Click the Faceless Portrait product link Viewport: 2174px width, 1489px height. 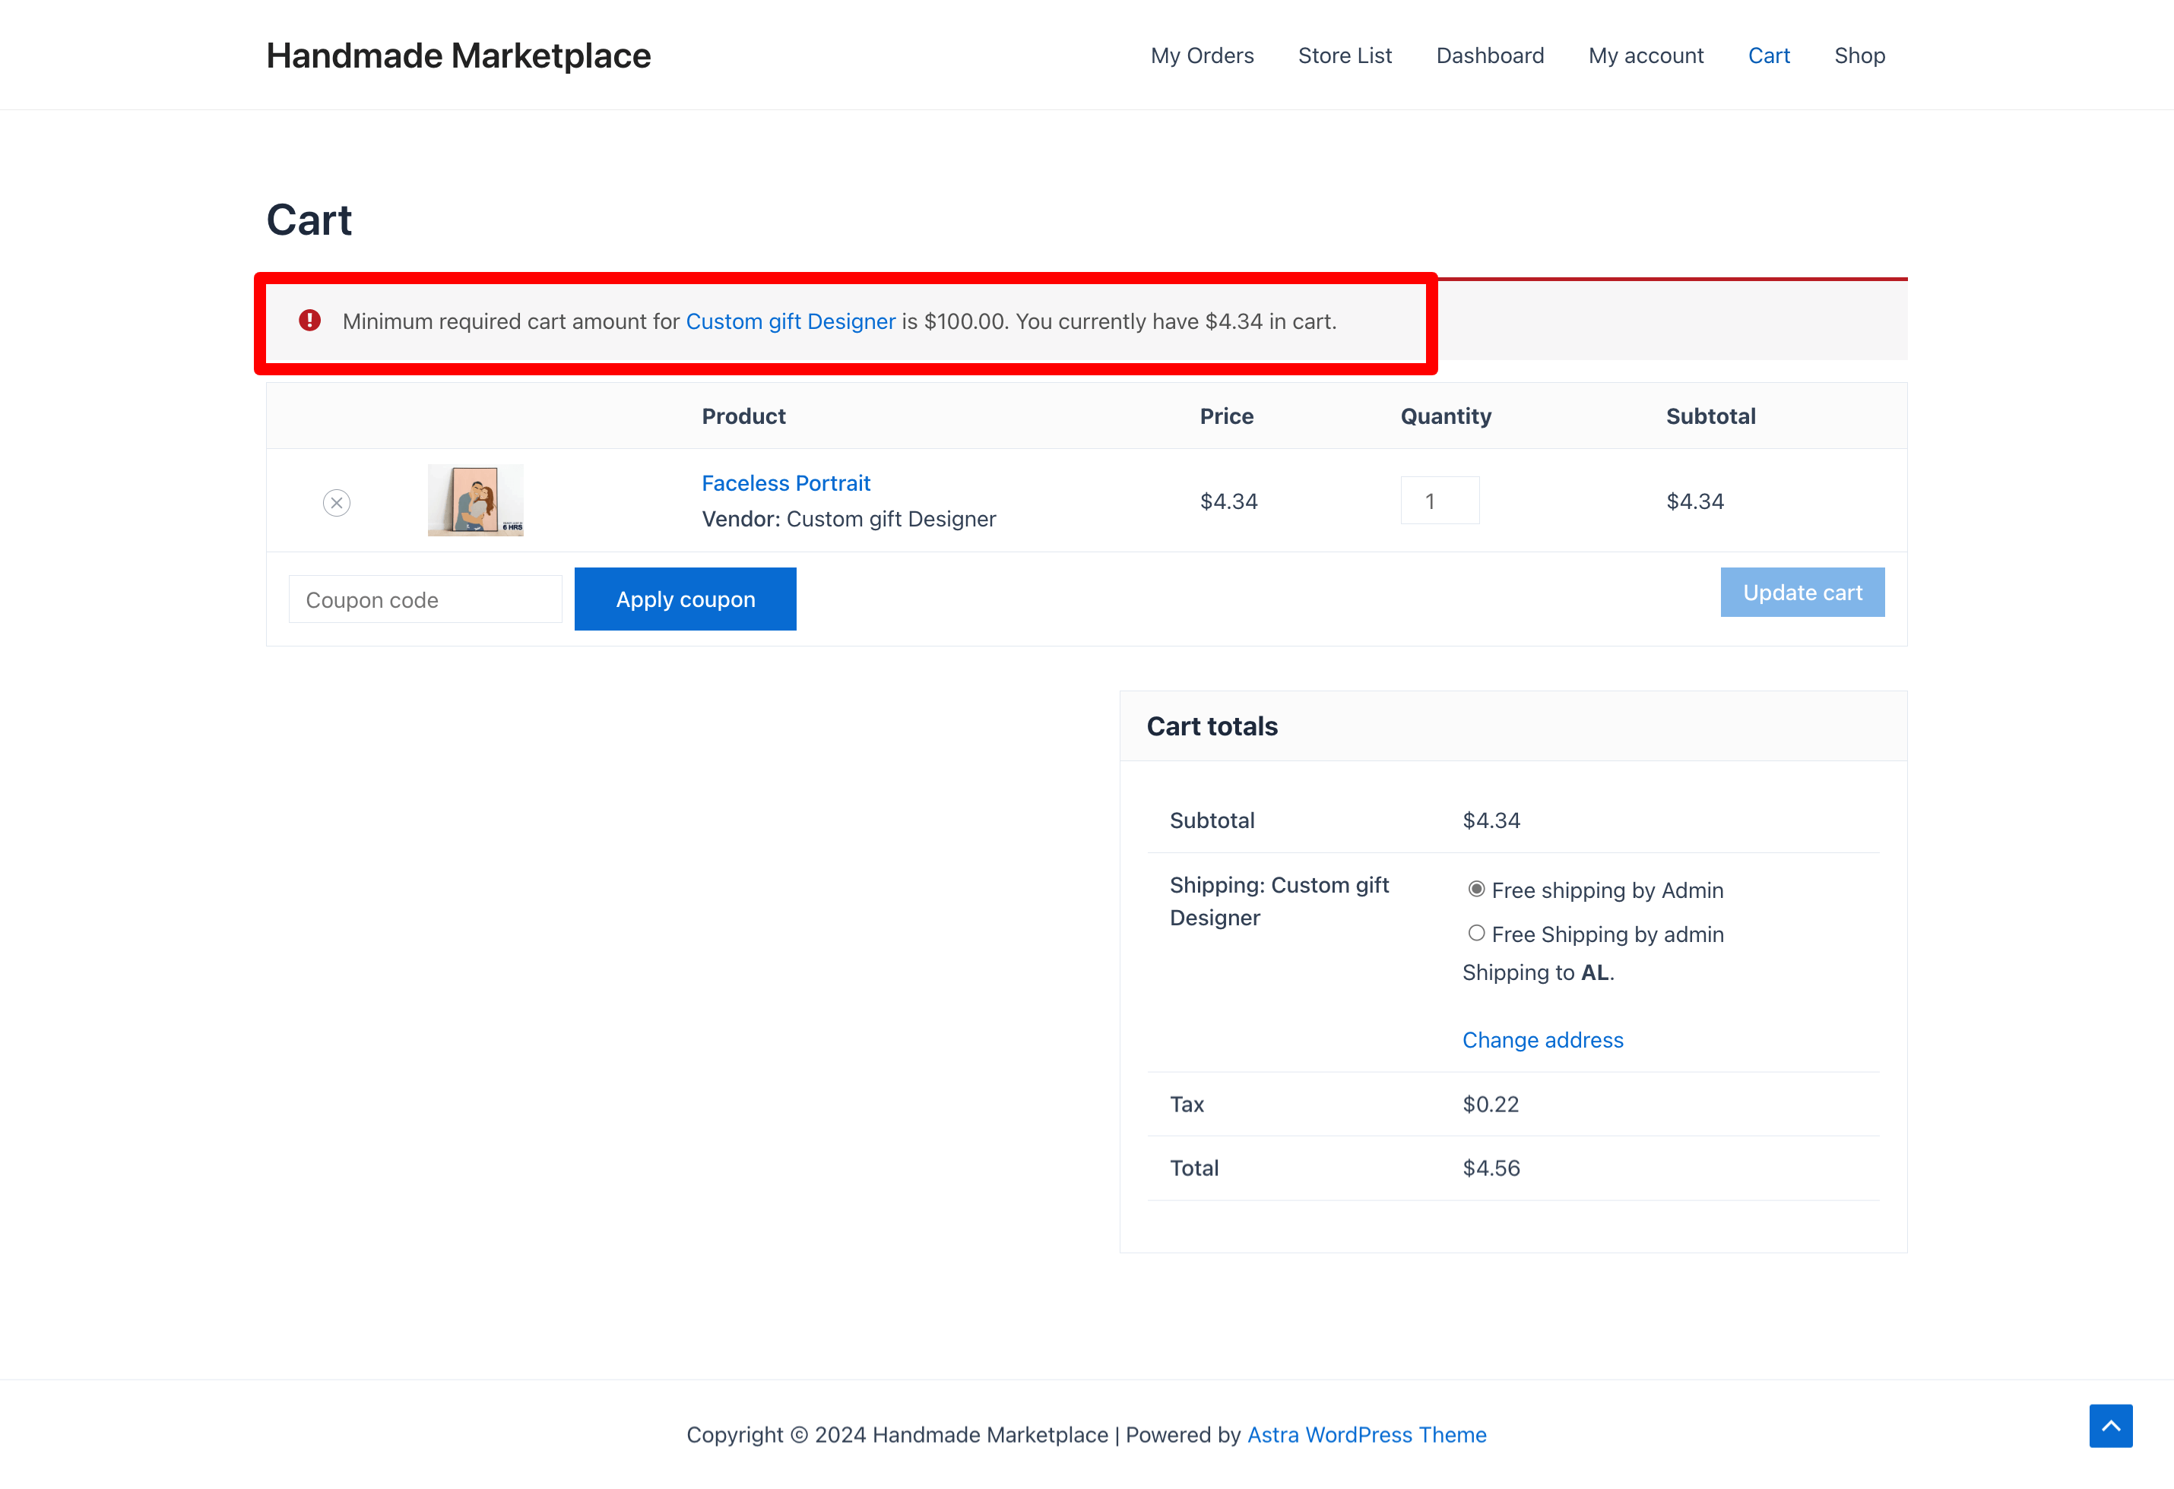(x=786, y=484)
